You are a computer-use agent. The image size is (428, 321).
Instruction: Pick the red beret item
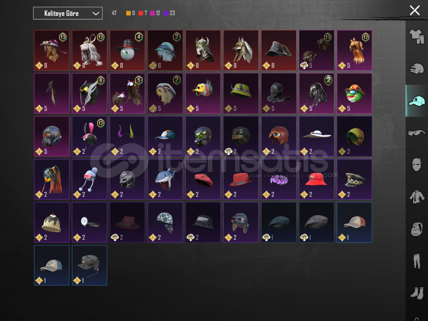coord(203,179)
